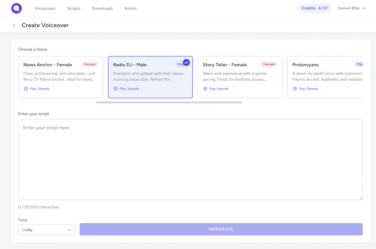The height and width of the screenshot is (249, 376).
Task: Select the News Anchor - Female voice card
Action: (61, 77)
